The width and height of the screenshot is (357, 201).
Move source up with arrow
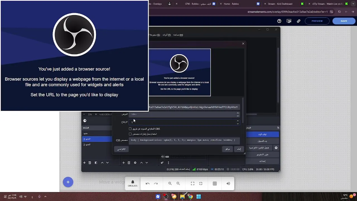click(x=141, y=163)
